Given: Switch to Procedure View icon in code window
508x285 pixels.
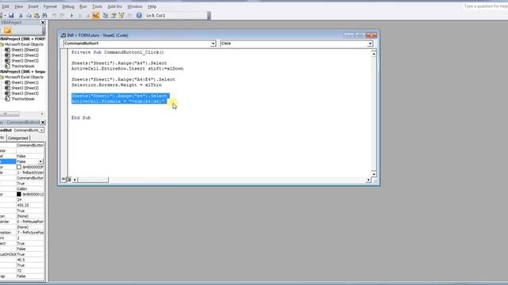Looking at the screenshot, I should pyautogui.click(x=63, y=180).
